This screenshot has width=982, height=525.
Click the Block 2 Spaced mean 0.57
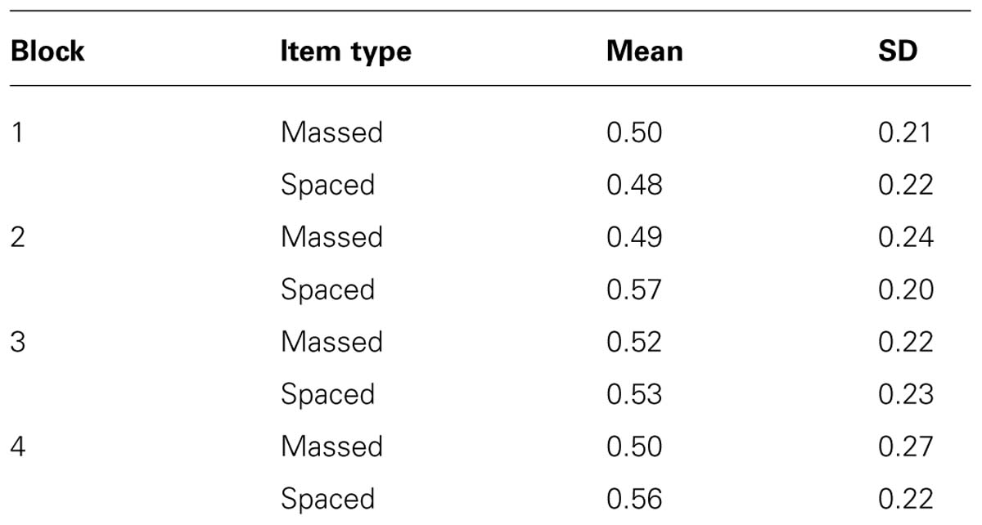634,289
